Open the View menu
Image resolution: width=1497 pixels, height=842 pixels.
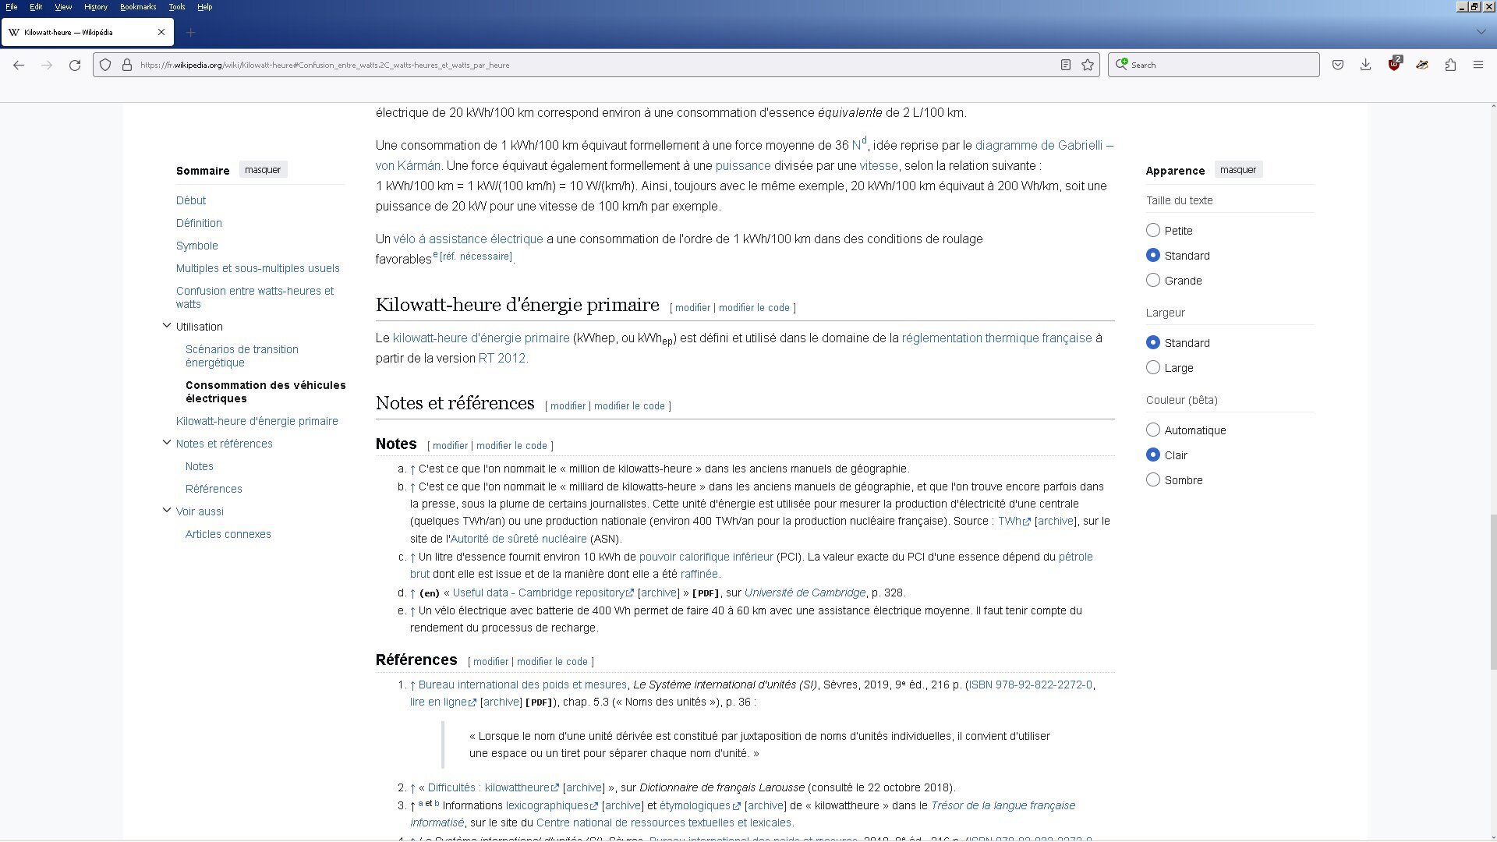click(x=63, y=6)
